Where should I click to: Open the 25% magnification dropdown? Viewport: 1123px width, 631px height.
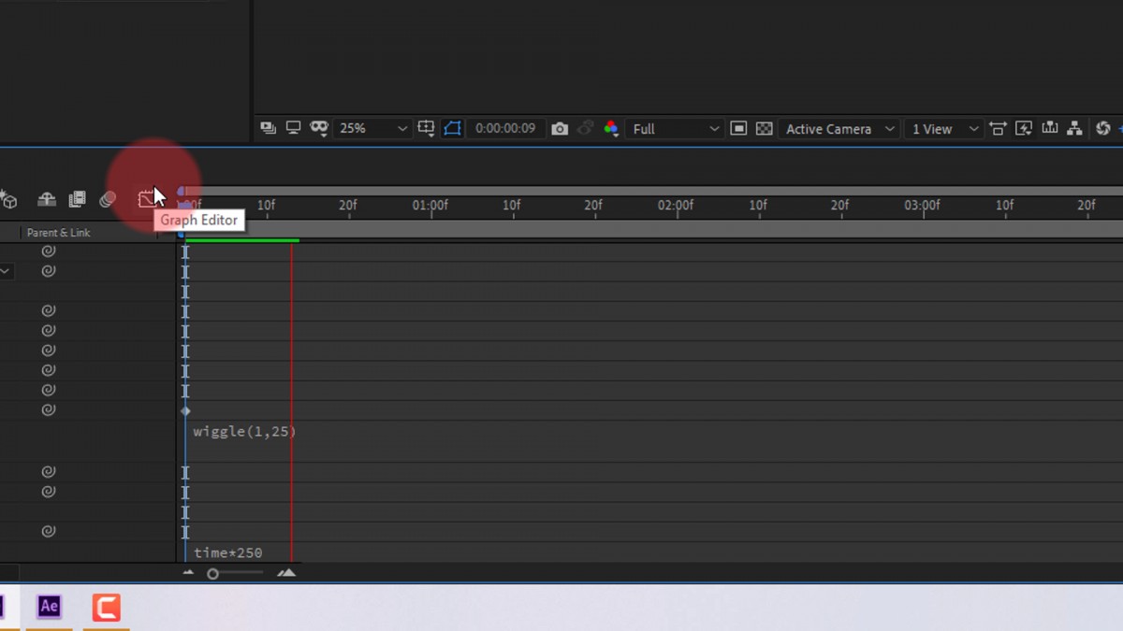pyautogui.click(x=372, y=128)
